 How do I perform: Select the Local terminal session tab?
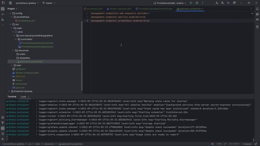pos(23,97)
